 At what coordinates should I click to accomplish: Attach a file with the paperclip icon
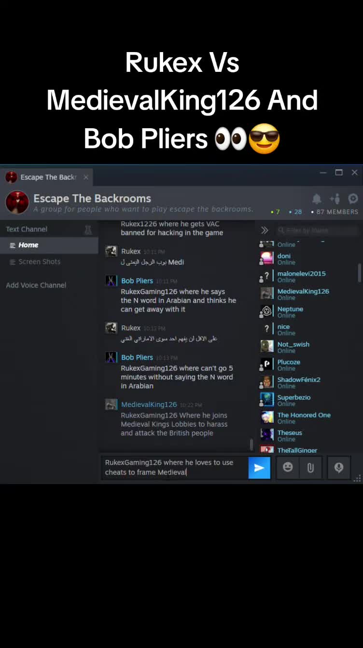[310, 468]
